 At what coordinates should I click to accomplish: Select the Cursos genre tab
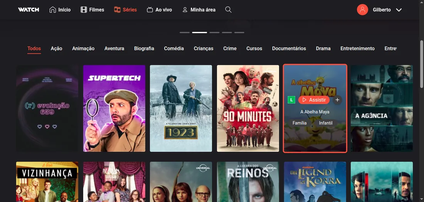coord(254,48)
